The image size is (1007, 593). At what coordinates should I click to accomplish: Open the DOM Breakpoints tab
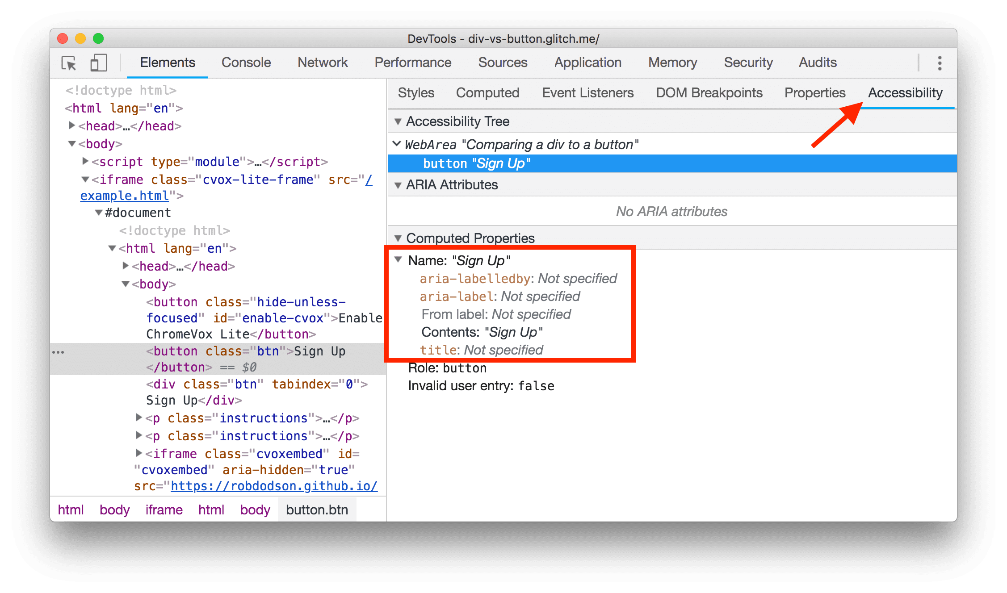click(x=709, y=92)
